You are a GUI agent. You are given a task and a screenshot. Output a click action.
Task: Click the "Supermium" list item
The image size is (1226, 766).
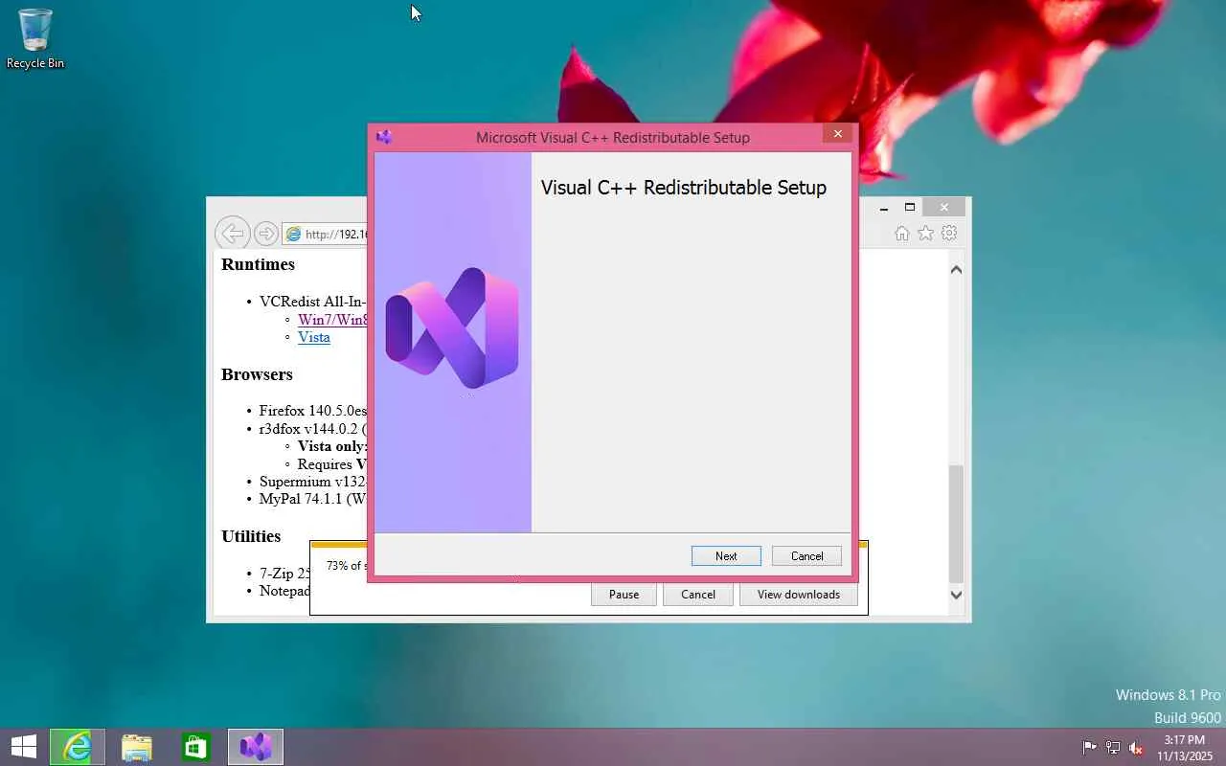(x=313, y=482)
